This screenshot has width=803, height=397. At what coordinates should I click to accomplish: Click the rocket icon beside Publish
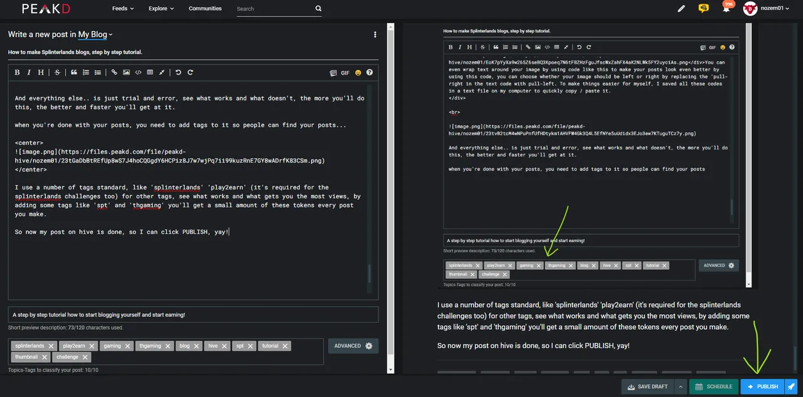[791, 386]
